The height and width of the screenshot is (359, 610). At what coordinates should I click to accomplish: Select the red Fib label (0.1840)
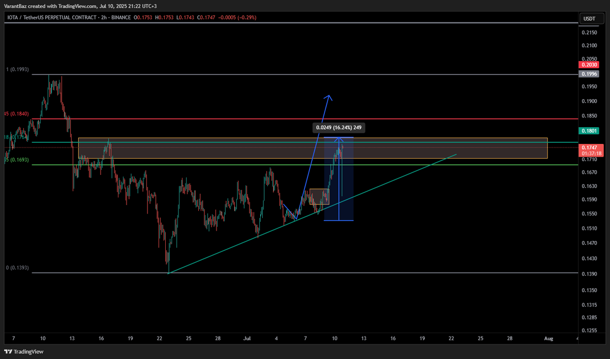coord(15,114)
